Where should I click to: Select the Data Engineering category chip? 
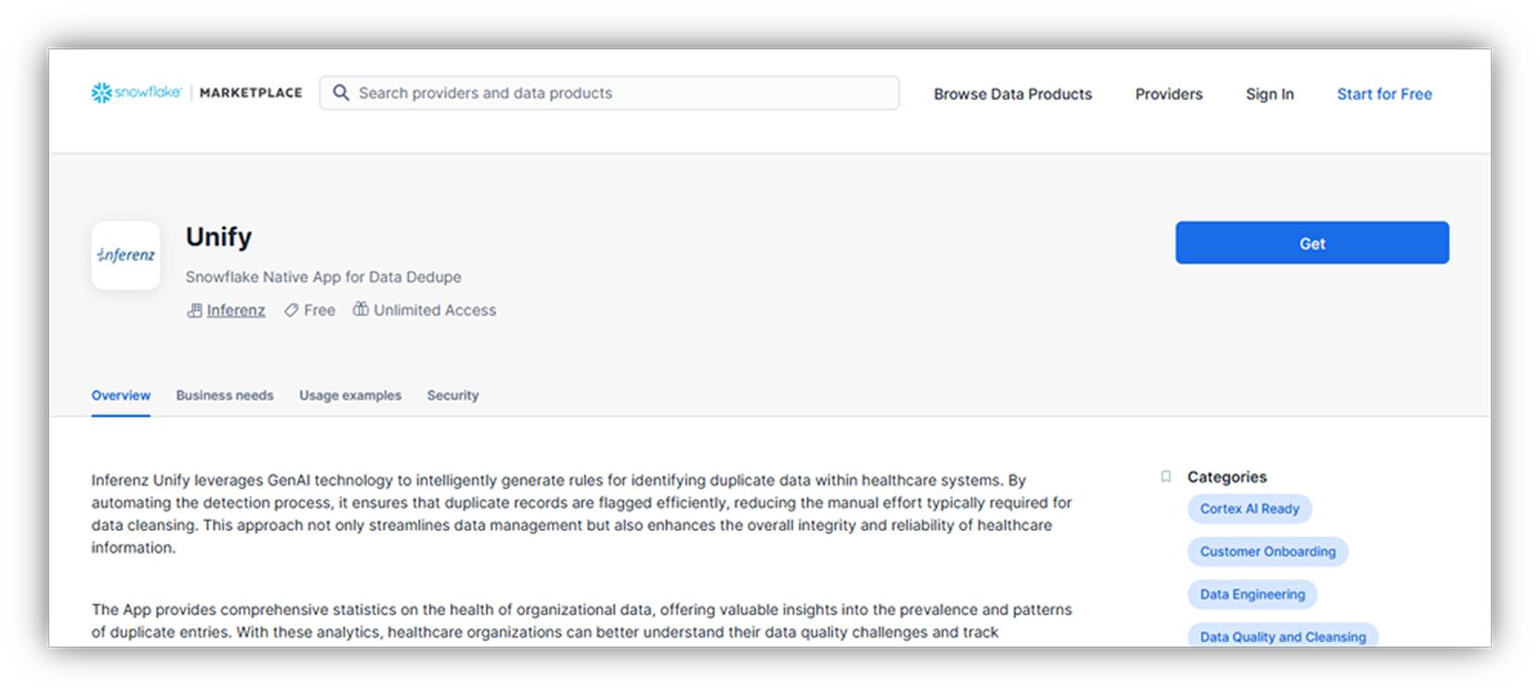(1252, 594)
